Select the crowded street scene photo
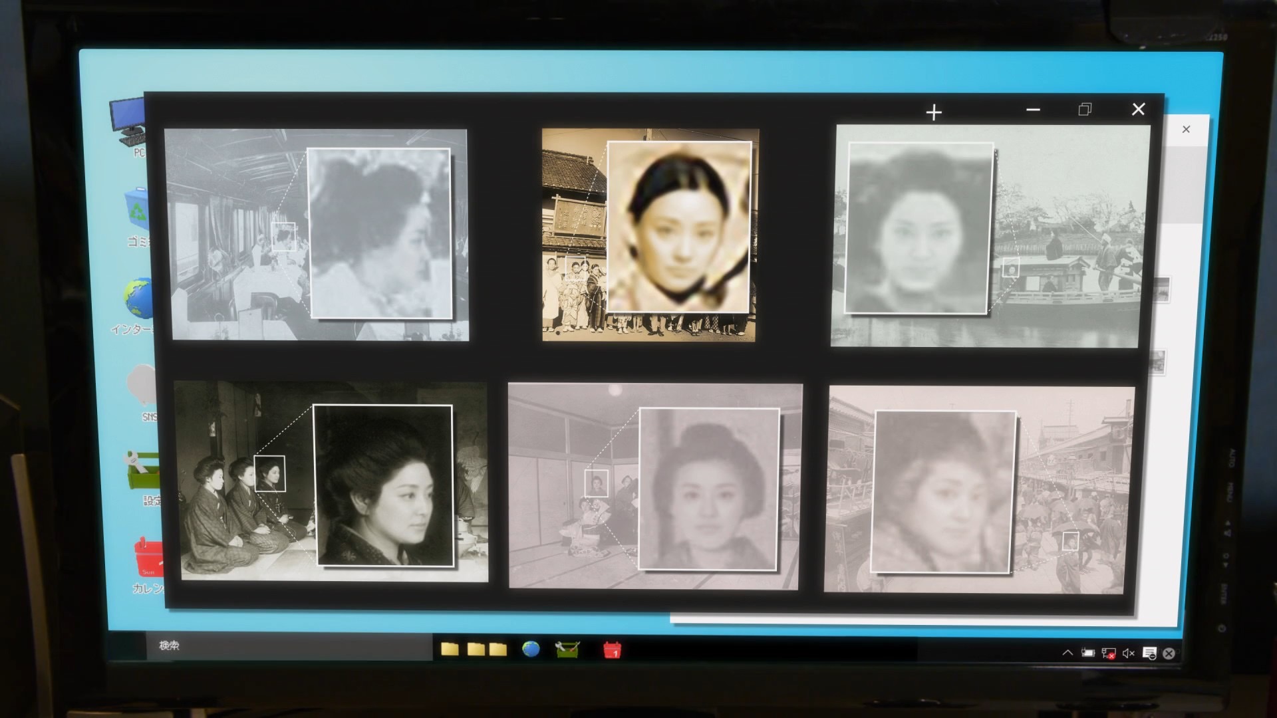The width and height of the screenshot is (1277, 718). 979,489
